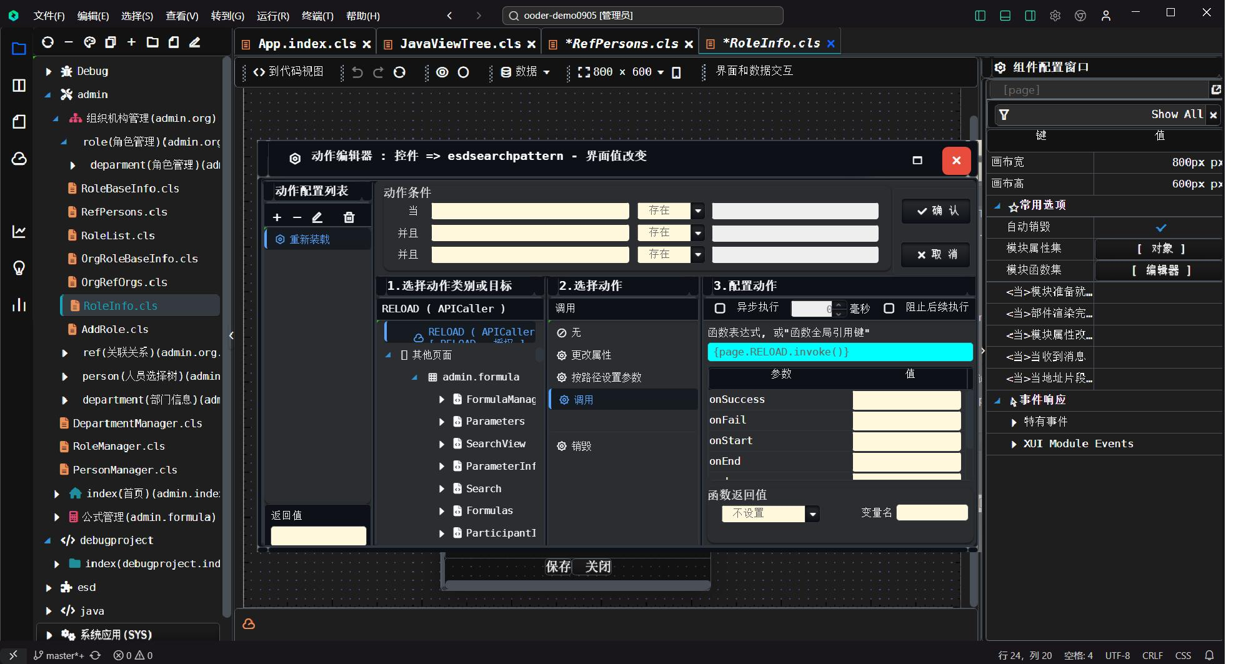Click the mobile preview icon next to 800 × 600
The width and height of the screenshot is (1246, 664).
point(676,72)
